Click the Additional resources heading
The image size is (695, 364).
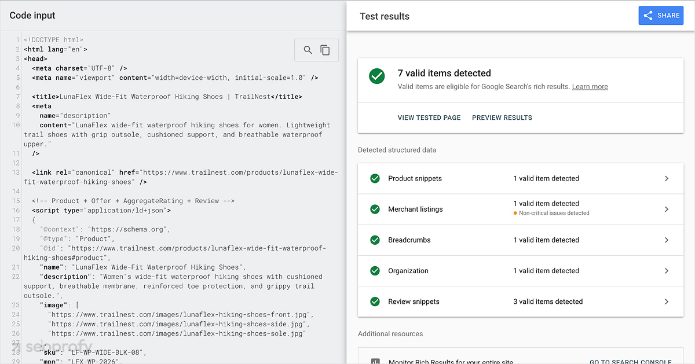390,334
